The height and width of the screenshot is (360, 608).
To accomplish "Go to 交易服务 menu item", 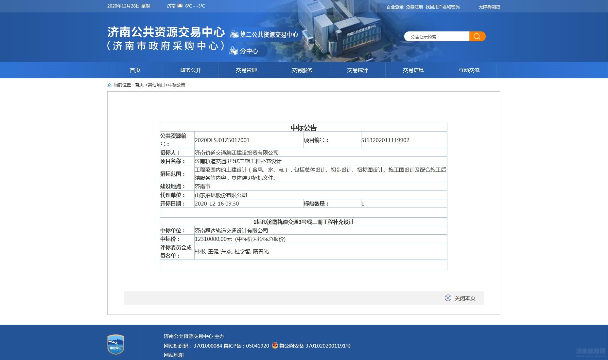I will (302, 70).
